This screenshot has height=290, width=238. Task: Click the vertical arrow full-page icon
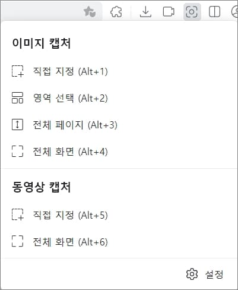click(17, 125)
